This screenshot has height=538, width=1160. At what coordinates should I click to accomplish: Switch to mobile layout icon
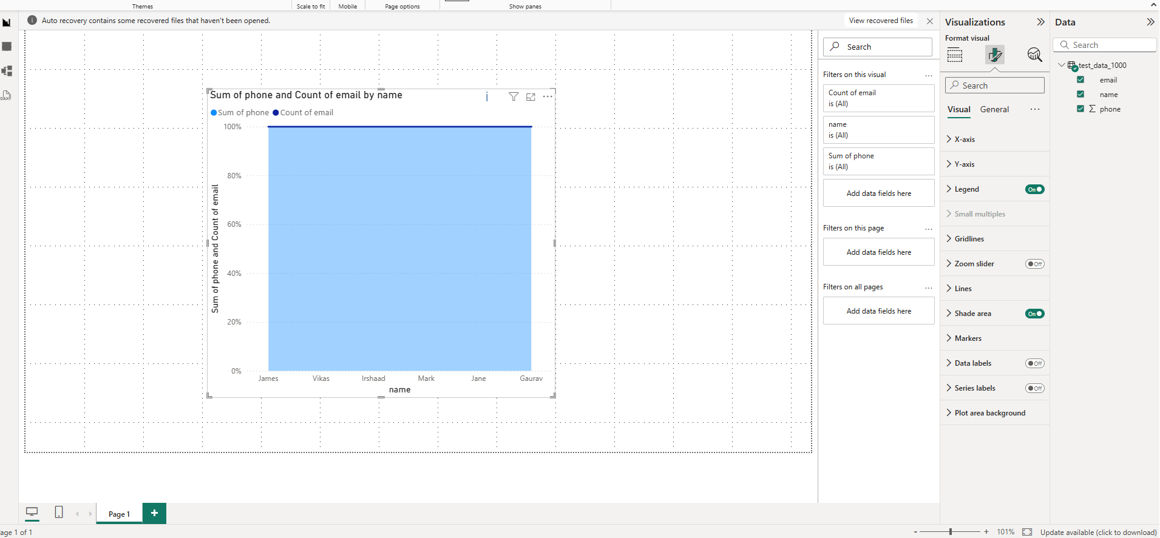tap(59, 513)
